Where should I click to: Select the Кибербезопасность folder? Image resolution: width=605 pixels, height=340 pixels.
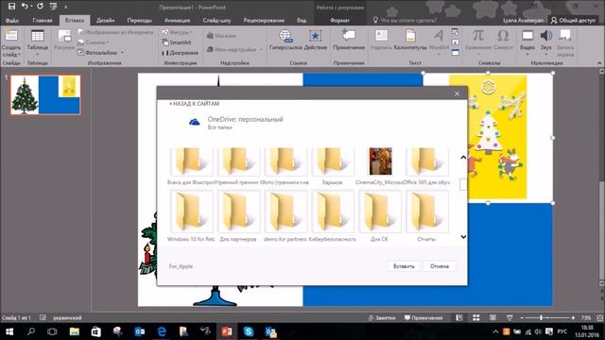(332, 216)
